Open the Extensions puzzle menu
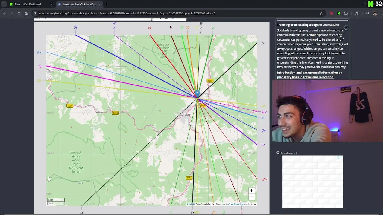The width and height of the screenshot is (383, 215). click(346, 13)
